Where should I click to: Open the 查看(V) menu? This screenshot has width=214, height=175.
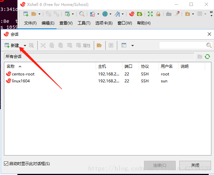(66, 23)
